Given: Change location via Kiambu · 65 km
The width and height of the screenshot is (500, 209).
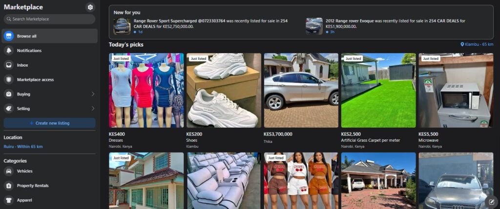Looking at the screenshot, I should pyautogui.click(x=477, y=44).
